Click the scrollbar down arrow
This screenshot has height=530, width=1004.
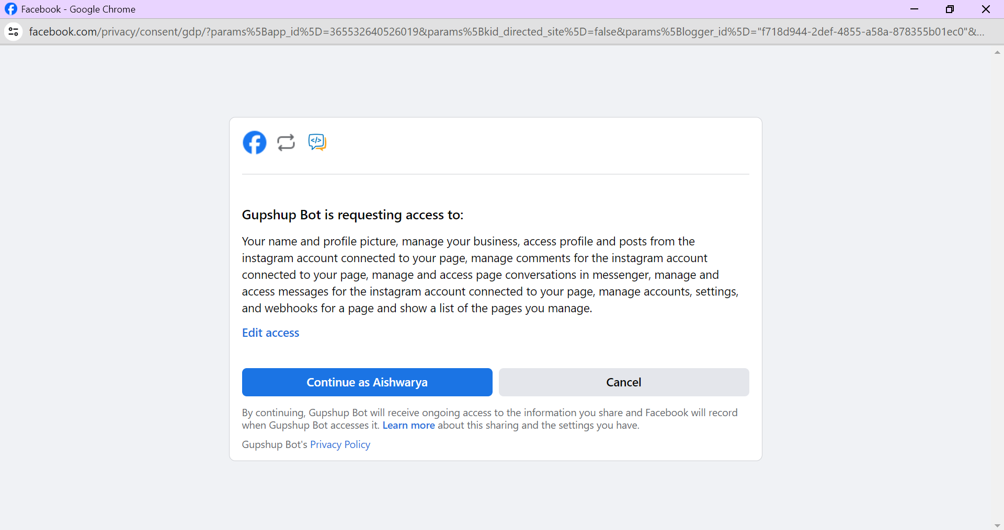[x=997, y=525]
